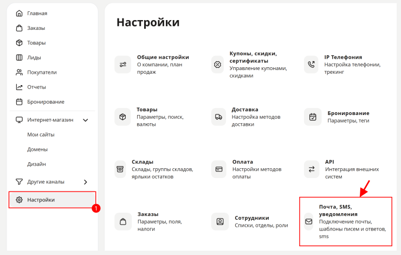Open the Доставка settings section
Viewport: 401px width, 255px height.
click(x=245, y=110)
